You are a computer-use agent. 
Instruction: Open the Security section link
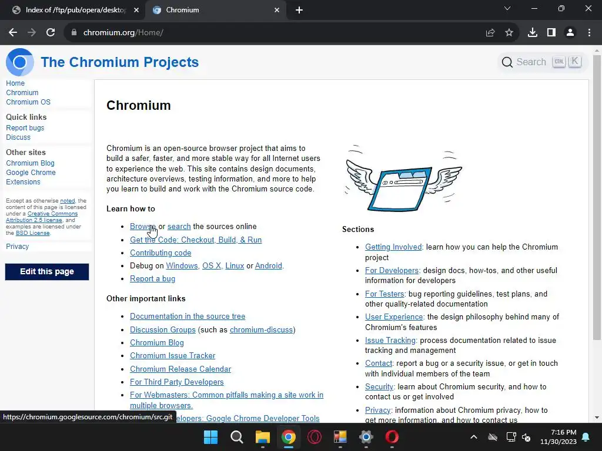(379, 386)
